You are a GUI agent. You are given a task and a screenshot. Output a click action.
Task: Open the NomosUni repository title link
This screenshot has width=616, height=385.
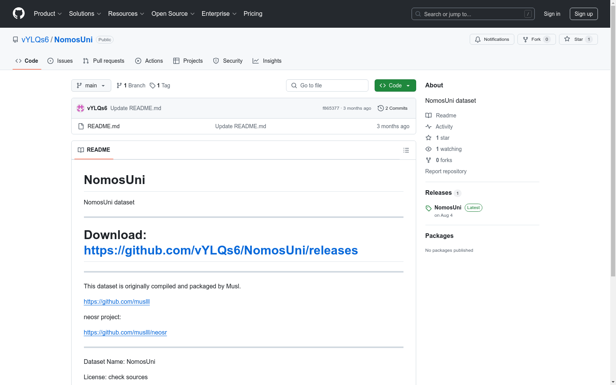click(x=74, y=40)
